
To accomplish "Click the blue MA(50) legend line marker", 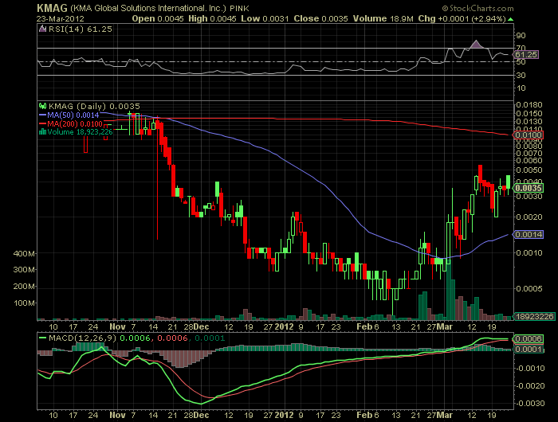I will tap(43, 115).
